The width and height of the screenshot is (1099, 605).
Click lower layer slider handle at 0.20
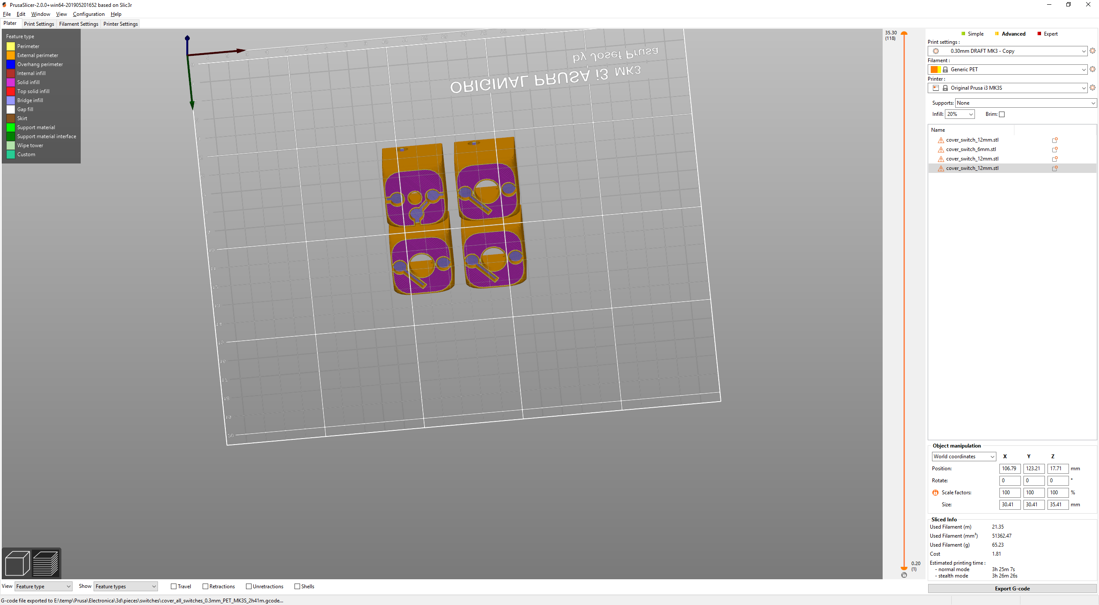[x=904, y=568]
